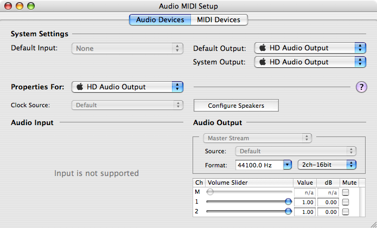
Task: Open the Properties For device dropdown
Action: pyautogui.click(x=127, y=87)
